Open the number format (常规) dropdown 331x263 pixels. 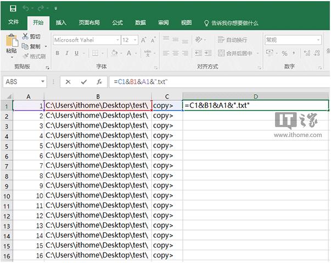[318, 40]
